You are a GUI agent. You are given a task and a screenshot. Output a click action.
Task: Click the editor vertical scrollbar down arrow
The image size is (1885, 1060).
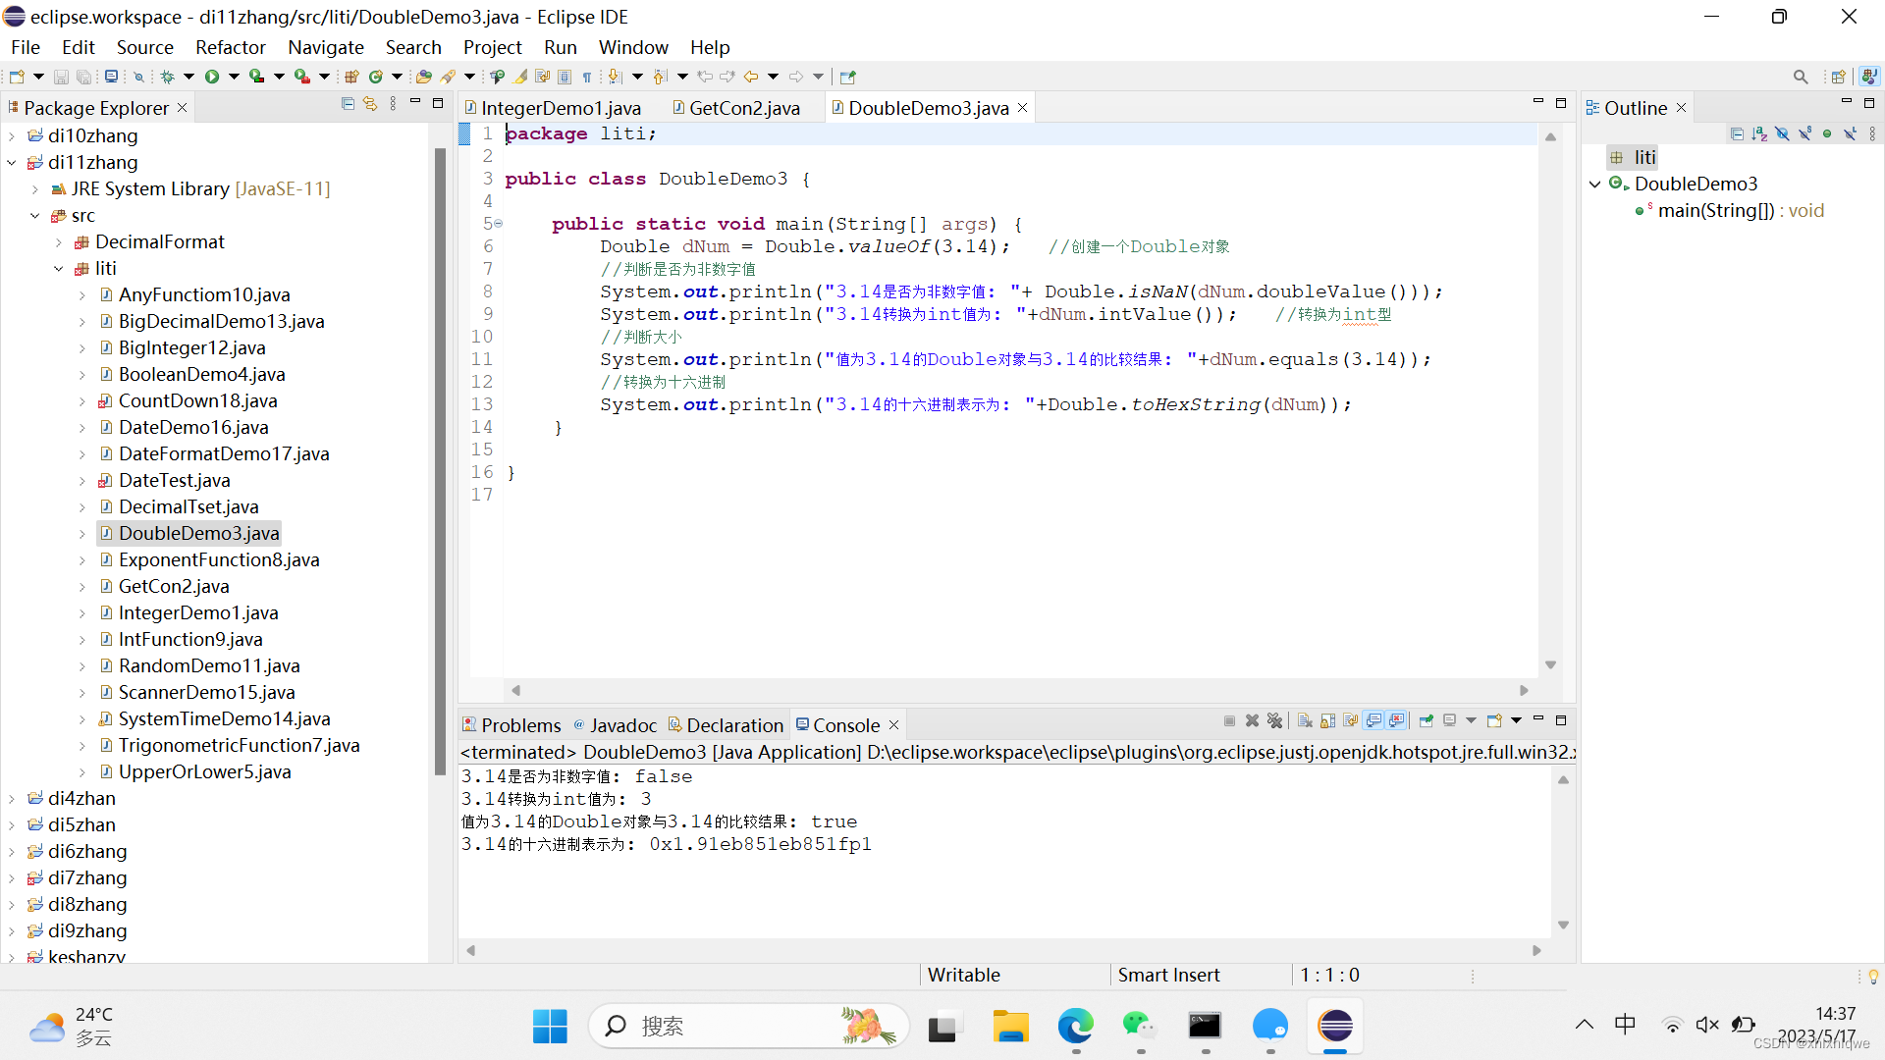coord(1550,665)
